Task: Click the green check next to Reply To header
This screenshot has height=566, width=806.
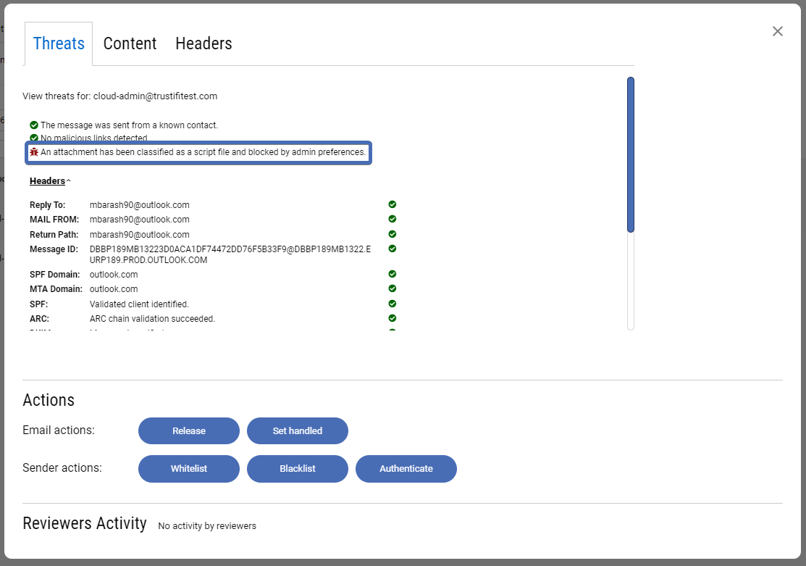Action: tap(392, 204)
